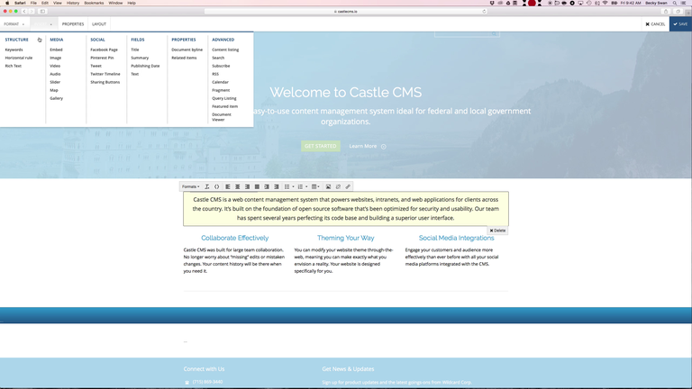Open the Collaborate Effectively heading link
Viewport: 692px width, 389px height.
click(x=235, y=238)
